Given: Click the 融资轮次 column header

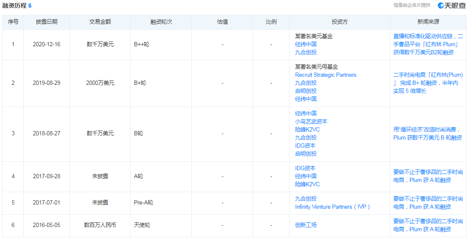Looking at the screenshot, I should [161, 22].
